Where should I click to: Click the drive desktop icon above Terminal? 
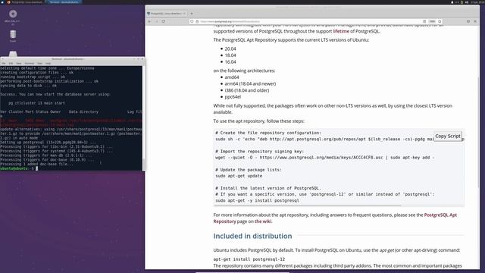click(13, 54)
